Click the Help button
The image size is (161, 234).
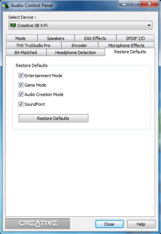point(141,224)
